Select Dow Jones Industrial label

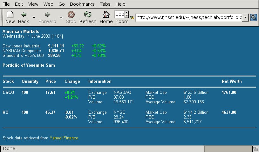[21, 46]
